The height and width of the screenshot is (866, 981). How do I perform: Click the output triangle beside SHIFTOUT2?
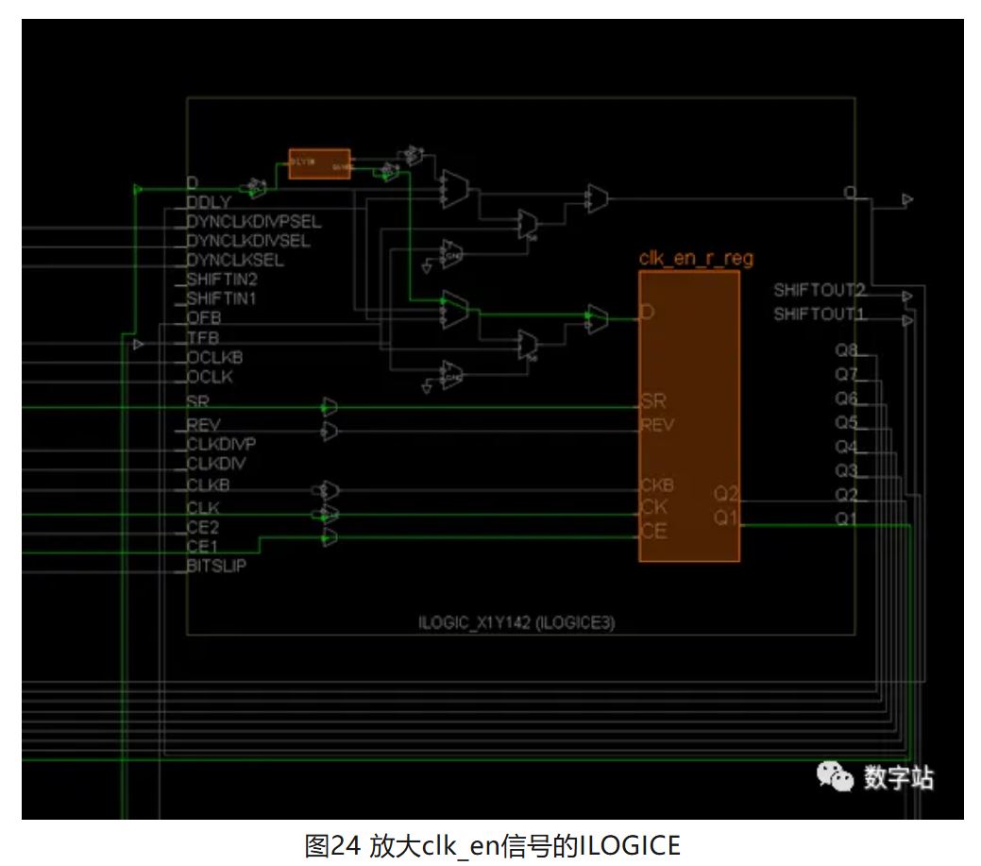pyautogui.click(x=907, y=296)
